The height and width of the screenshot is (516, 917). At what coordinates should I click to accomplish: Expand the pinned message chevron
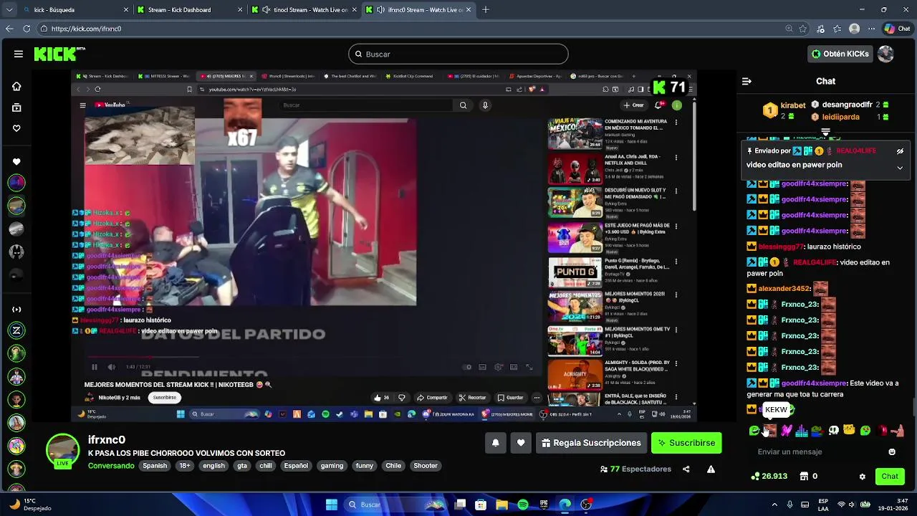[x=900, y=168]
